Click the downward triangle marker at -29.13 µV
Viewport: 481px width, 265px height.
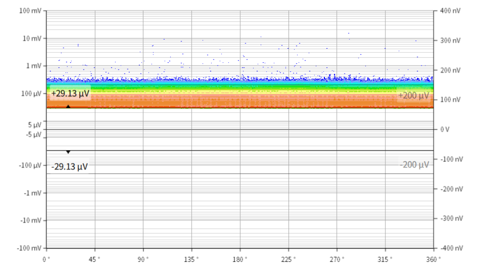click(x=68, y=152)
